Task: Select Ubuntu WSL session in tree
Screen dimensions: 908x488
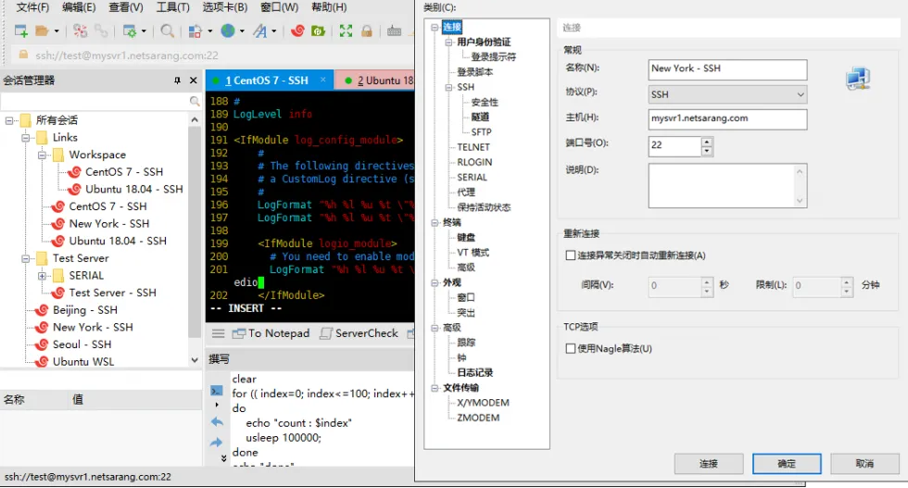Action: [x=82, y=362]
